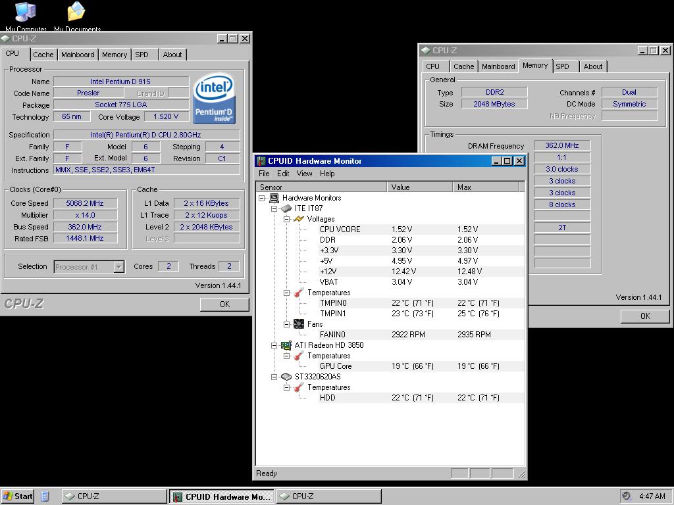Collapse the Hardware Monitors root node
Screen dimensions: 674x505
(x=262, y=198)
